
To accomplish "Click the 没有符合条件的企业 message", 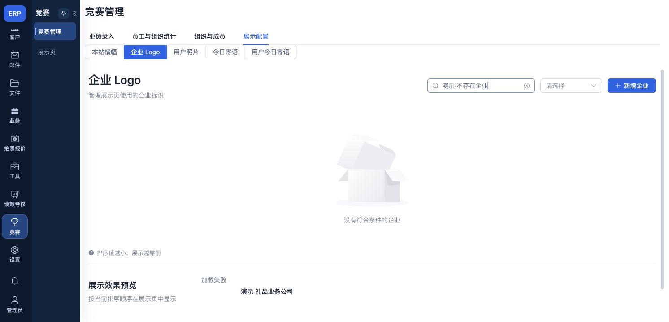I will pos(372,220).
